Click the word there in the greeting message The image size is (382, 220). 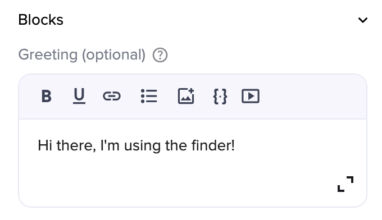point(76,146)
